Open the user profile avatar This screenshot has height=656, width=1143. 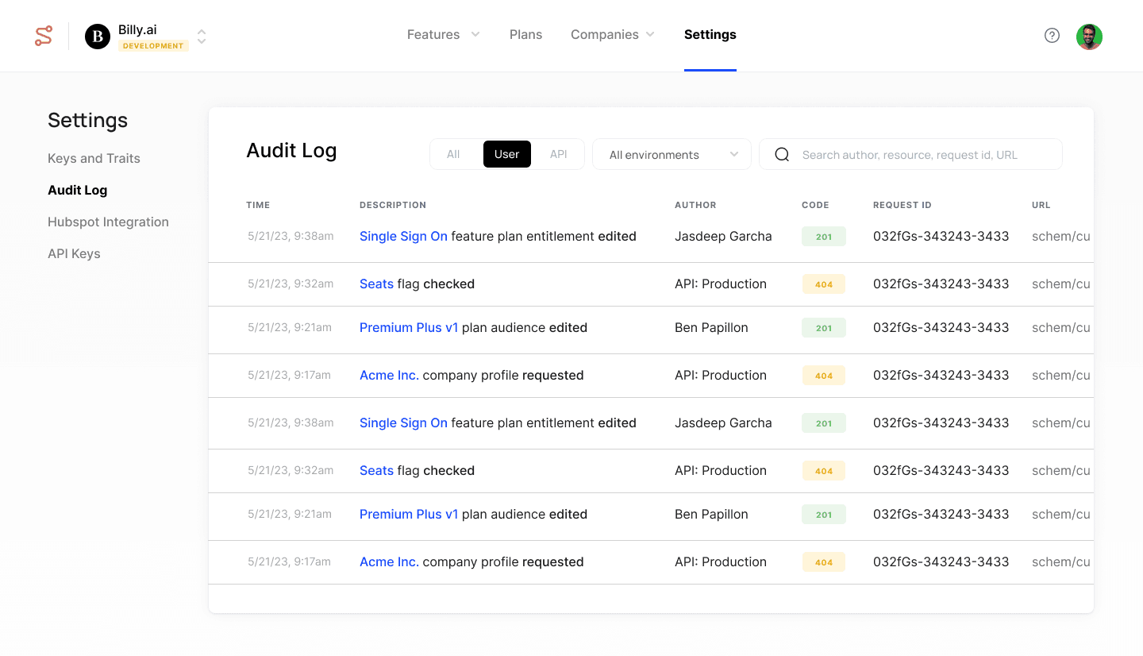coord(1089,37)
